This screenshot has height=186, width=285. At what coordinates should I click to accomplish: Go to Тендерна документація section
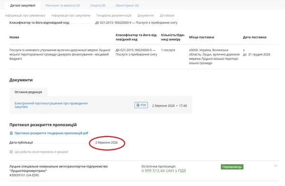(x=114, y=16)
